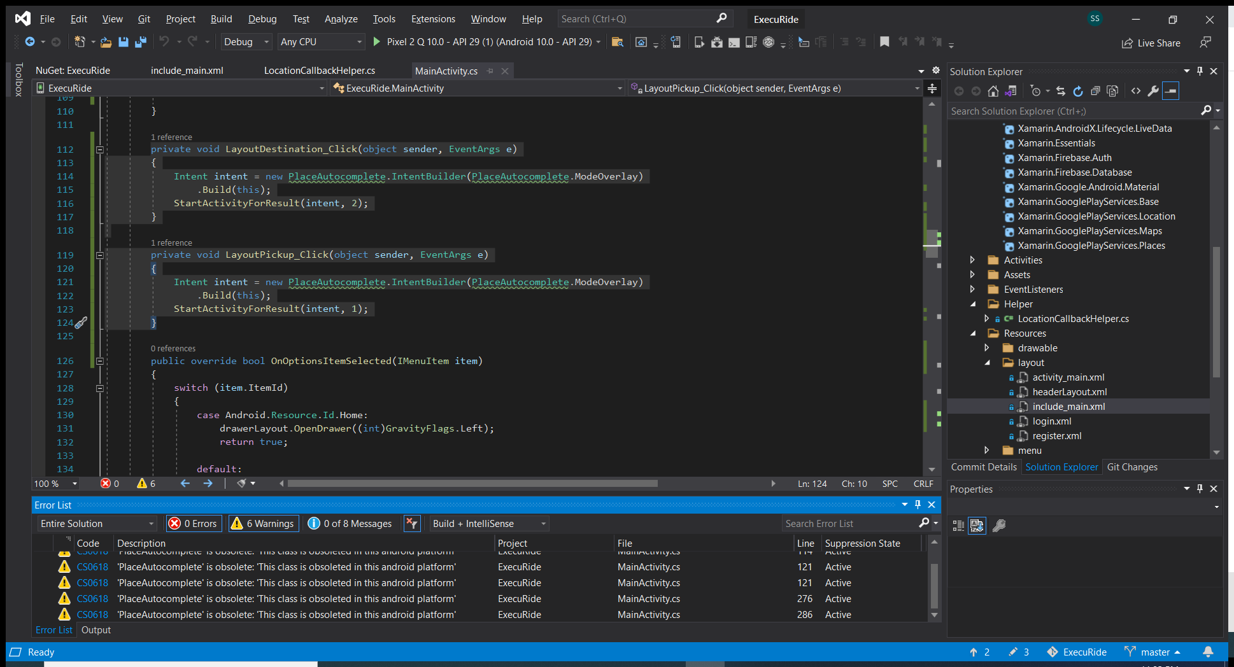Screen dimensions: 1234x667
Task: Click the CS0618 code link for line 276
Action: pyautogui.click(x=92, y=599)
